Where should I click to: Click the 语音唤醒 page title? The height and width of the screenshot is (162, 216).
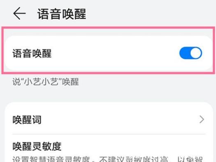[62, 14]
